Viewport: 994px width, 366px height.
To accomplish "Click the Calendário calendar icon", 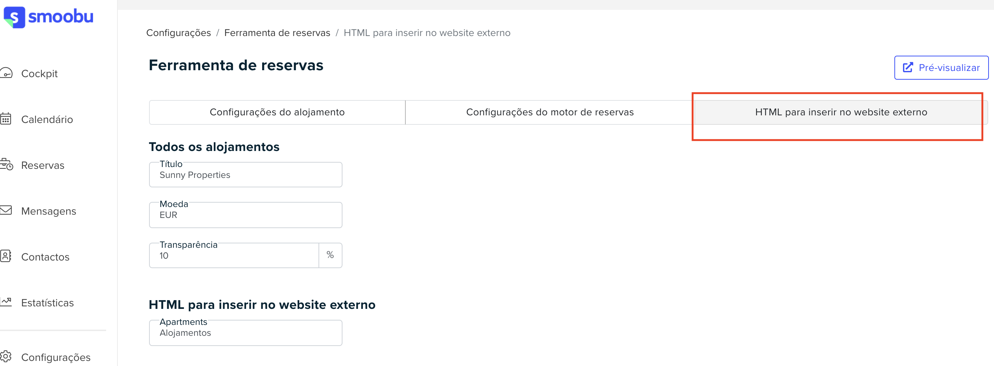I will (x=6, y=119).
